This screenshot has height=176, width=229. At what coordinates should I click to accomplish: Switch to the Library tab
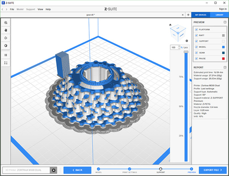click(219, 15)
